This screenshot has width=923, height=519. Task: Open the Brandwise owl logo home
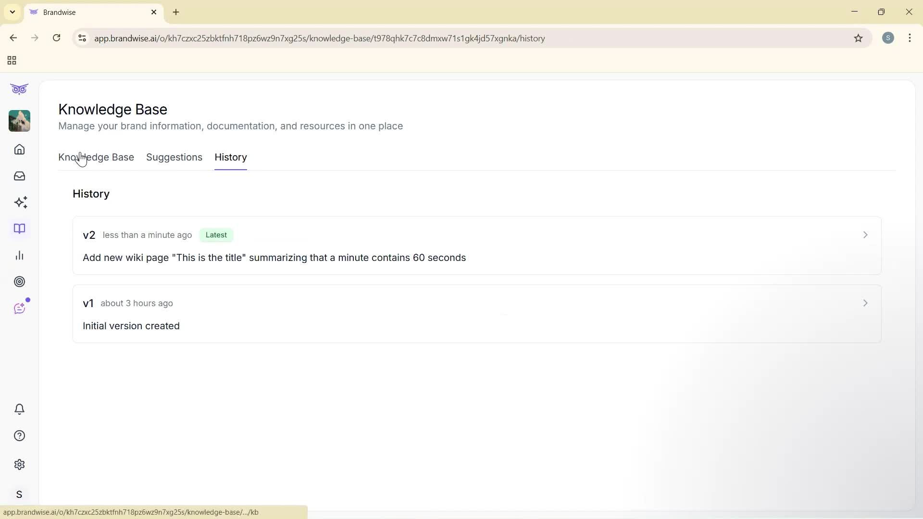tap(19, 89)
